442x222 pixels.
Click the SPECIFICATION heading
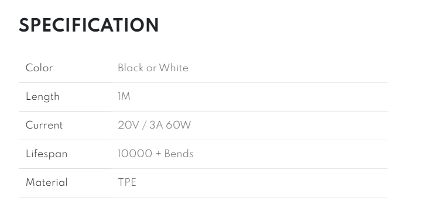pyautogui.click(x=89, y=25)
